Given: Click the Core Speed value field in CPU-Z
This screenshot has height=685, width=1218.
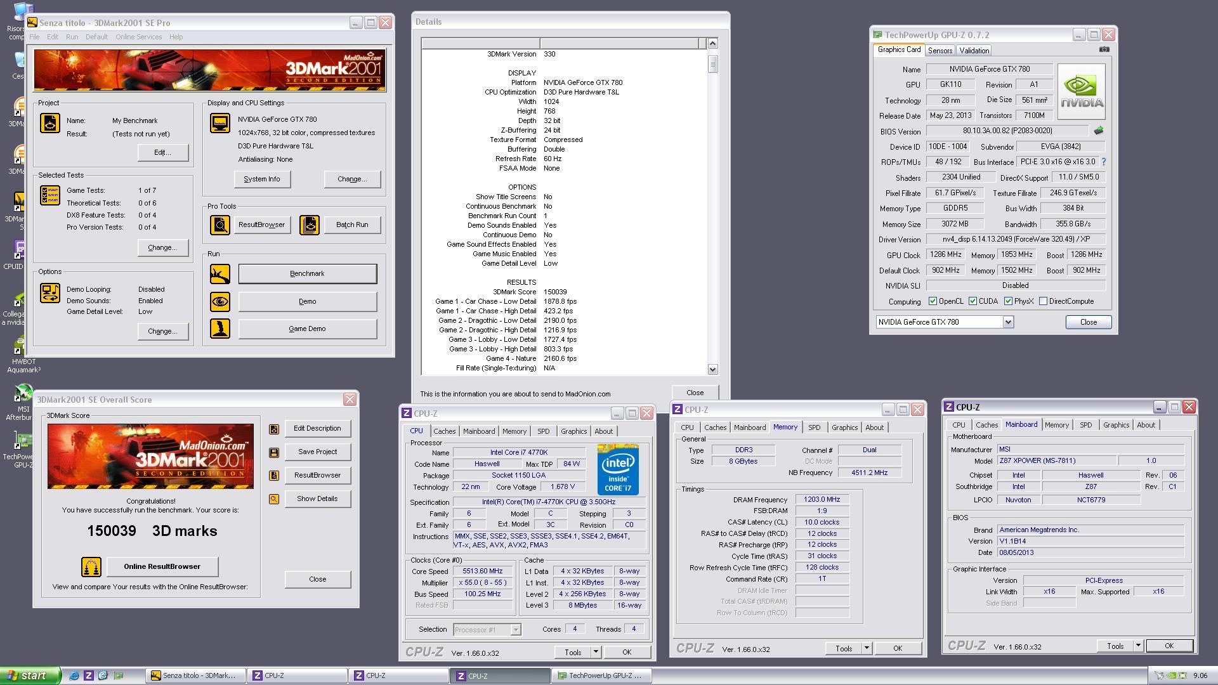Looking at the screenshot, I should tap(483, 571).
